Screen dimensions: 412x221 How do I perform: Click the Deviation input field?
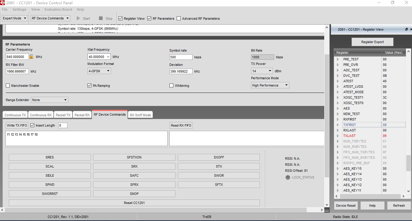coord(181,71)
